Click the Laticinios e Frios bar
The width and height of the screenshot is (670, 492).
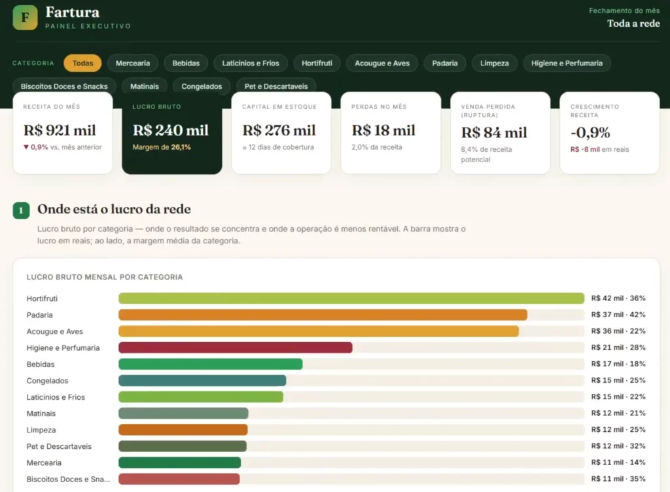(x=201, y=396)
